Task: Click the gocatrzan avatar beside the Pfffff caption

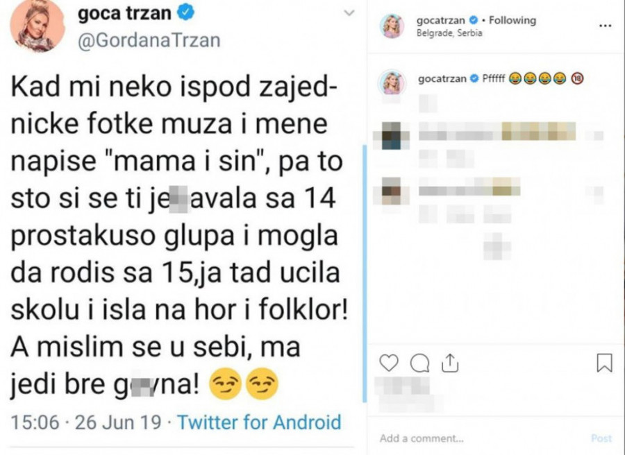Action: (391, 81)
